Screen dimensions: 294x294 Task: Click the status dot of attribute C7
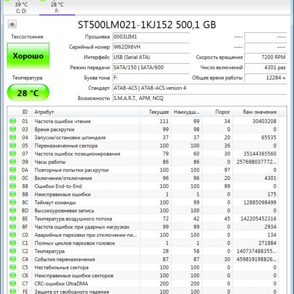[13, 284]
